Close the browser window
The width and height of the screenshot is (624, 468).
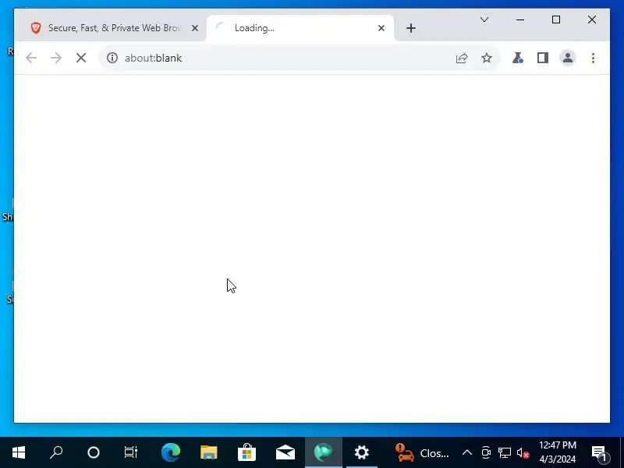592,19
